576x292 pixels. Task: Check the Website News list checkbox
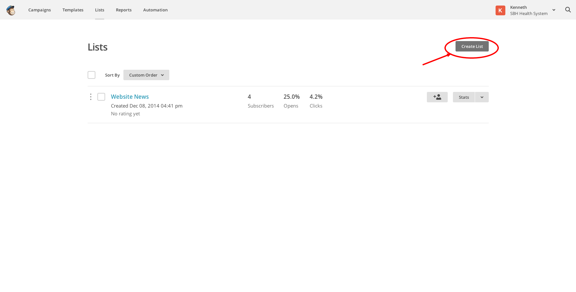tap(101, 97)
